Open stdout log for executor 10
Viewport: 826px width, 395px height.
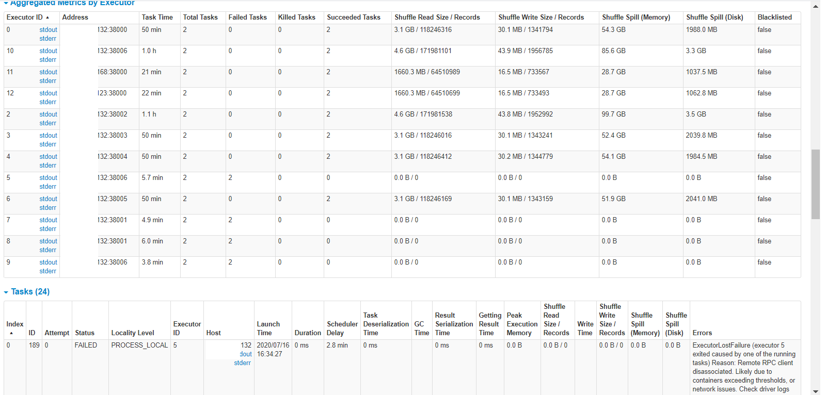click(49, 51)
